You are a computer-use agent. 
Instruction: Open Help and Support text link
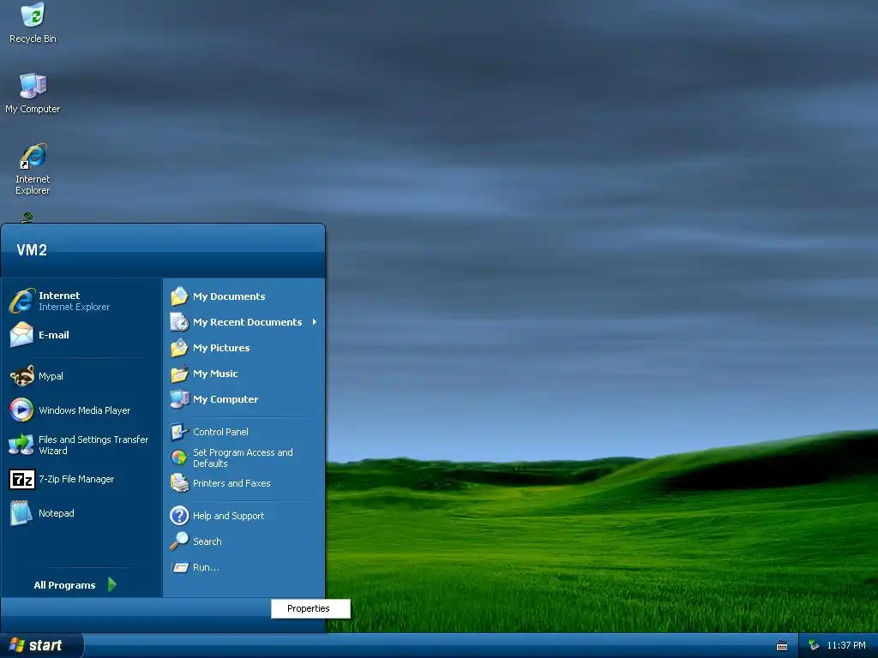228,516
